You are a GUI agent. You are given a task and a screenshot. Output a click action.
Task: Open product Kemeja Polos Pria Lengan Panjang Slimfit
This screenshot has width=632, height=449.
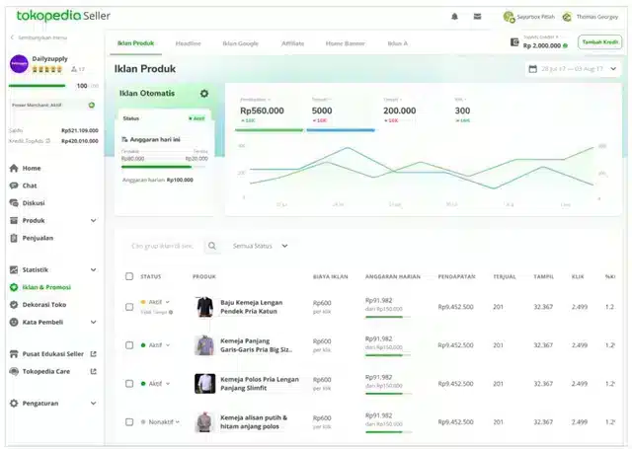click(x=260, y=383)
